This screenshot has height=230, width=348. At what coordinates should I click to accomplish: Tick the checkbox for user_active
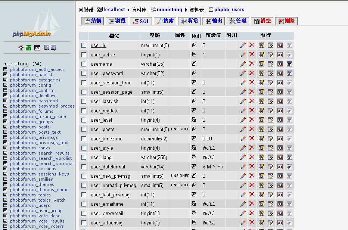84,55
